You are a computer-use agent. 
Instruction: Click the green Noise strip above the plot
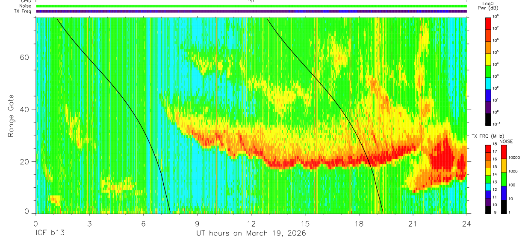[x=251, y=6]
